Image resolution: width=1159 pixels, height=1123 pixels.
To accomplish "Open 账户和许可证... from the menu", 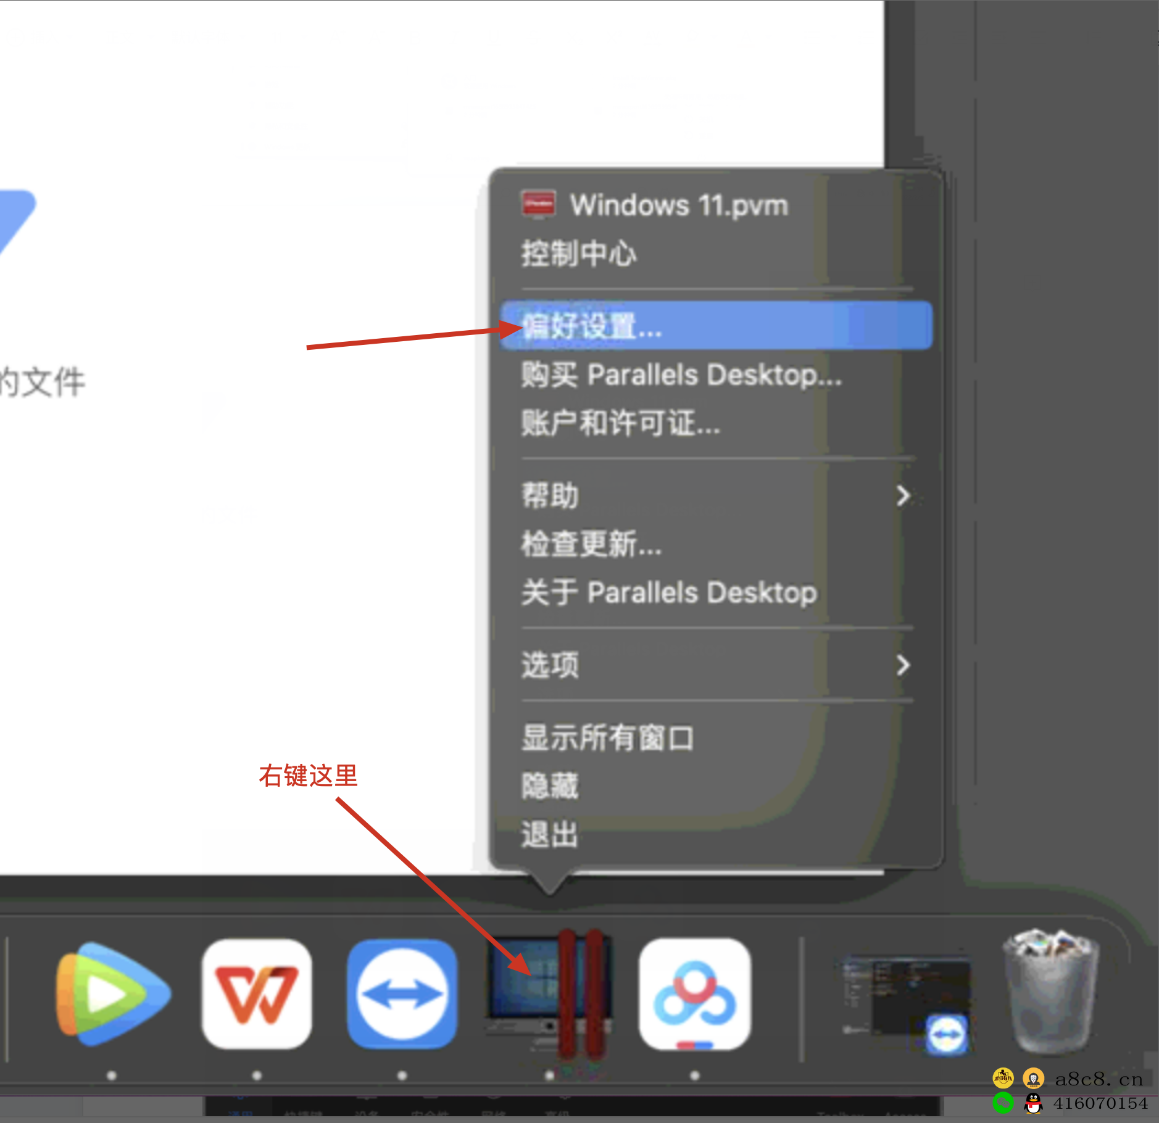I will [716, 423].
